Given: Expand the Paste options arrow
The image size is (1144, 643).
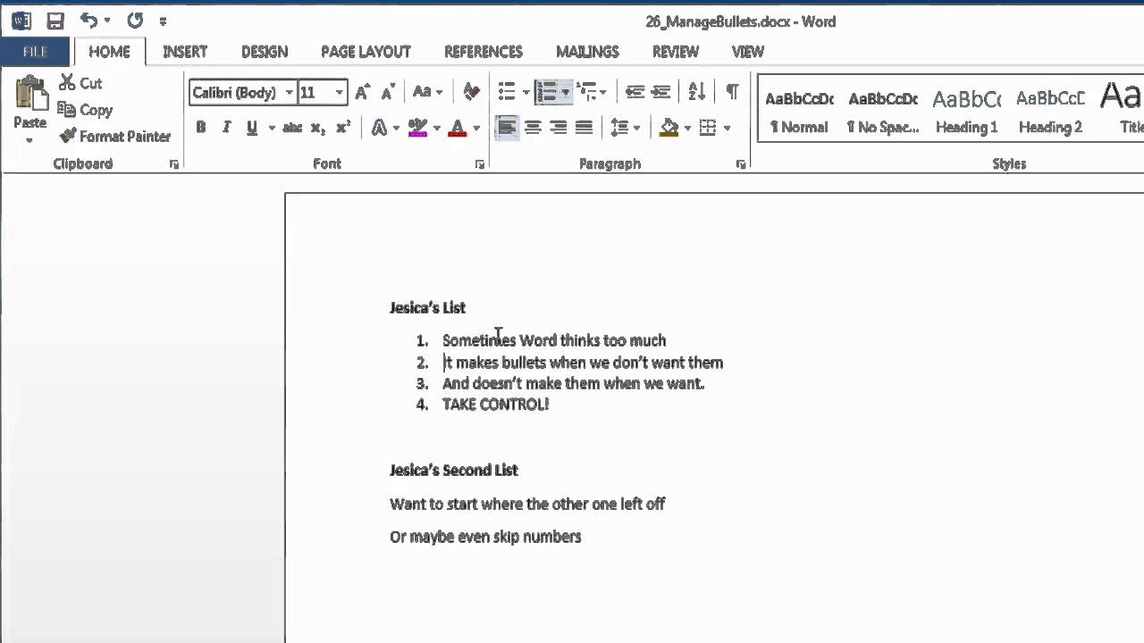Looking at the screenshot, I should coord(29,140).
